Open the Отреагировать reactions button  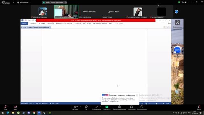96,108
